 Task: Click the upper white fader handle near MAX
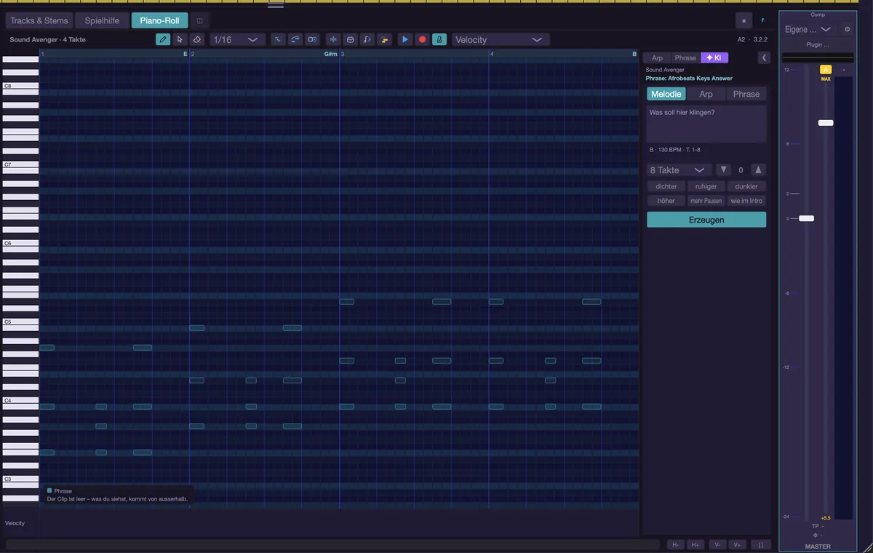click(826, 123)
